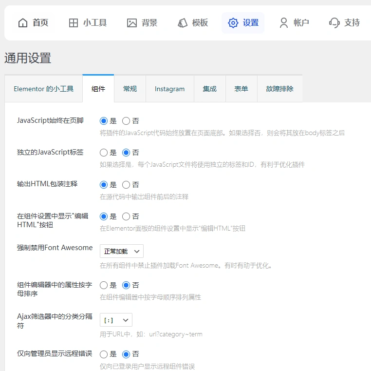Click the 通用设置 page heading
This screenshot has height=371, width=371.
[28, 58]
